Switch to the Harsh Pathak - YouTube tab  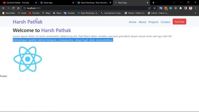tap(18, 3)
